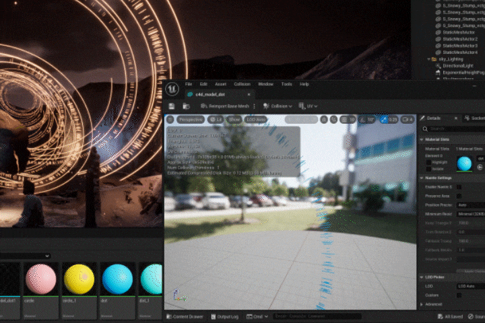
Task: Click the All Saved status indicator
Action: click(x=451, y=316)
